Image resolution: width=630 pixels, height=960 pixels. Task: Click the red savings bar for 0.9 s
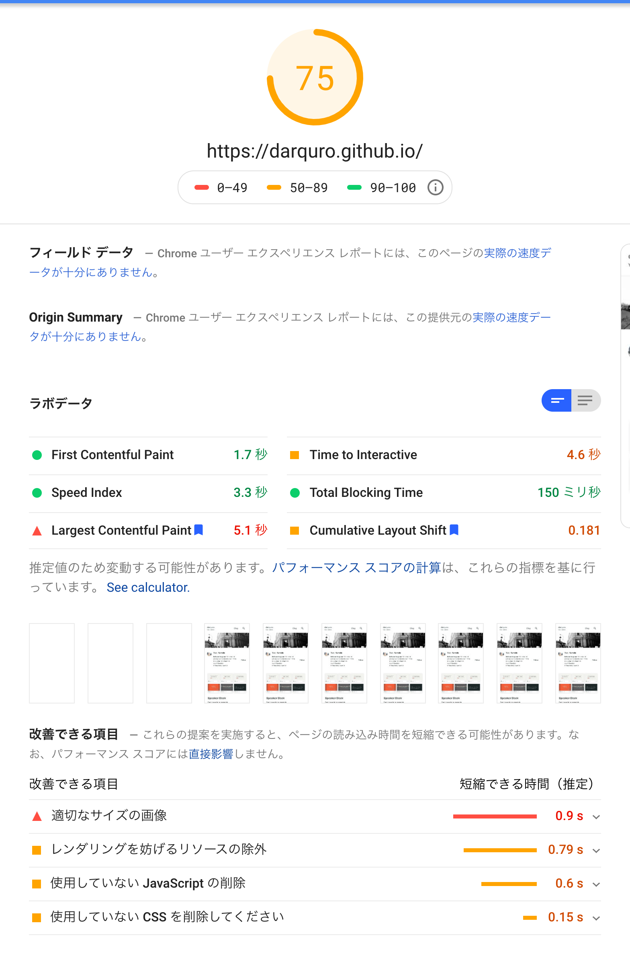pos(495,816)
